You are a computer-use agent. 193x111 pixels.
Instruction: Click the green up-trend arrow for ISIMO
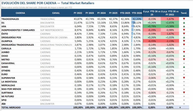[x=184, y=67]
